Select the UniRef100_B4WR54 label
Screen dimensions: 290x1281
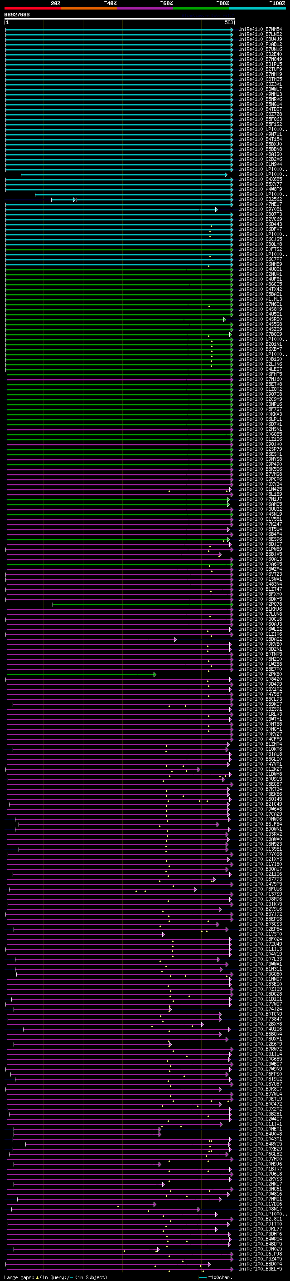click(260, 1239)
